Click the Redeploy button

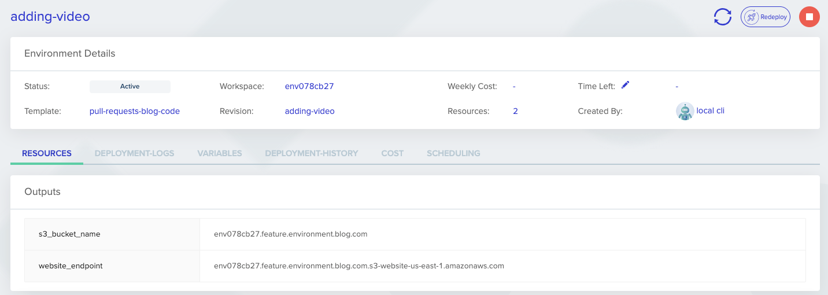pos(766,17)
